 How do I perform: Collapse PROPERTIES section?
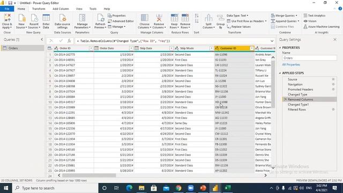tap(280, 48)
